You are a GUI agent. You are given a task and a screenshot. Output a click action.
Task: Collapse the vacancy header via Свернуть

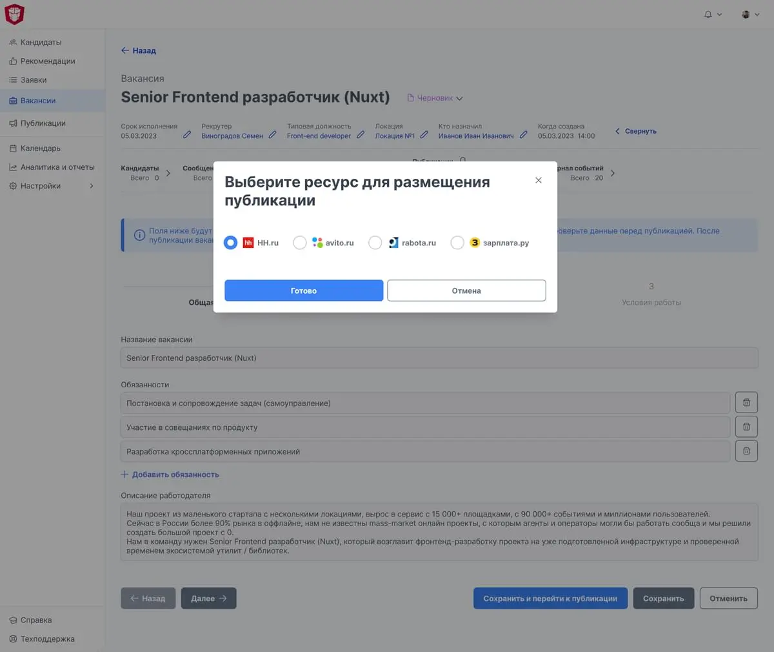tap(635, 130)
